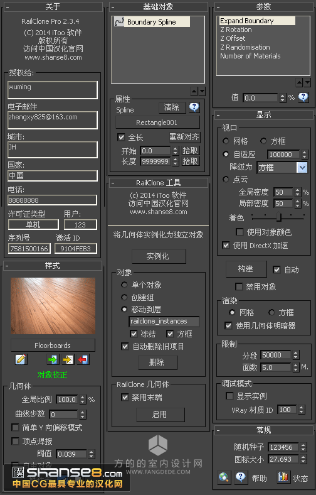Open help icon beside parameter 值 field
Screen dimensions: 316x495
[x=303, y=97]
